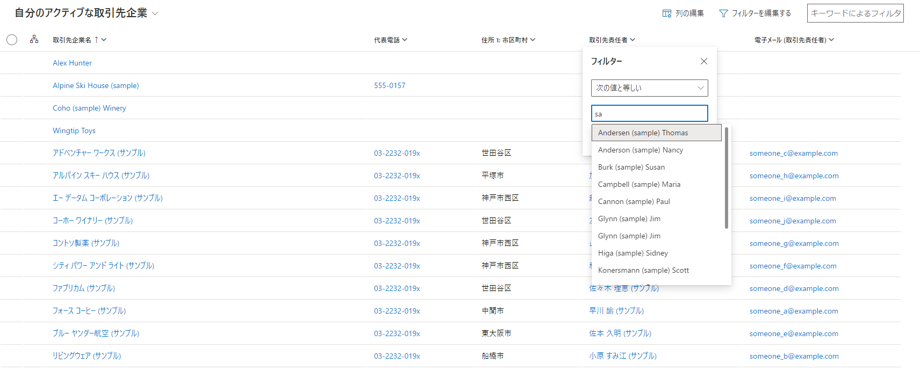Click someone_c@example.com email link
Viewport: 920px width, 378px height.
point(794,153)
